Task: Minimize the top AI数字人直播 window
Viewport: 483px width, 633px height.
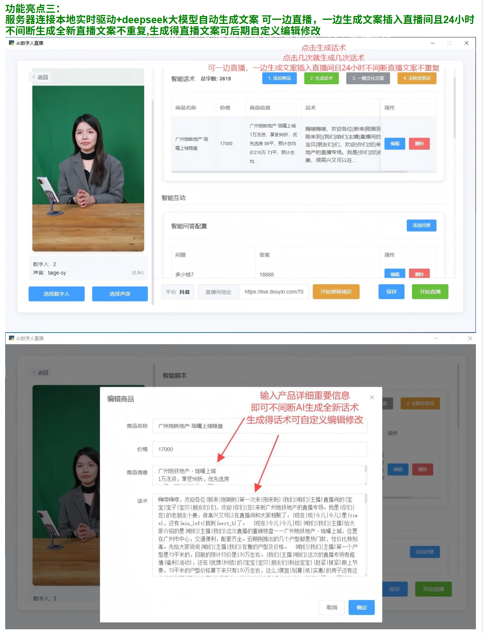Action: point(433,43)
